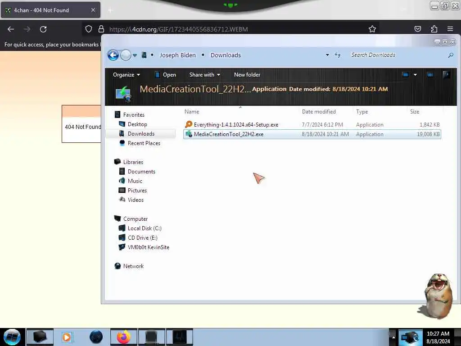Open Local Disk (C:)
This screenshot has height=346, width=461.
point(145,228)
